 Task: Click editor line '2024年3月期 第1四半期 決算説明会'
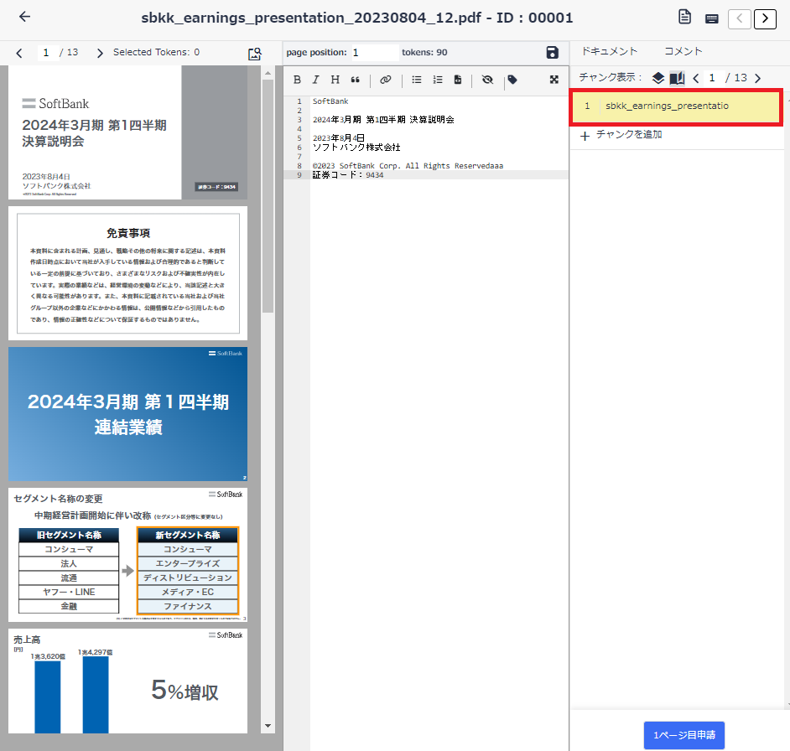pyautogui.click(x=383, y=120)
